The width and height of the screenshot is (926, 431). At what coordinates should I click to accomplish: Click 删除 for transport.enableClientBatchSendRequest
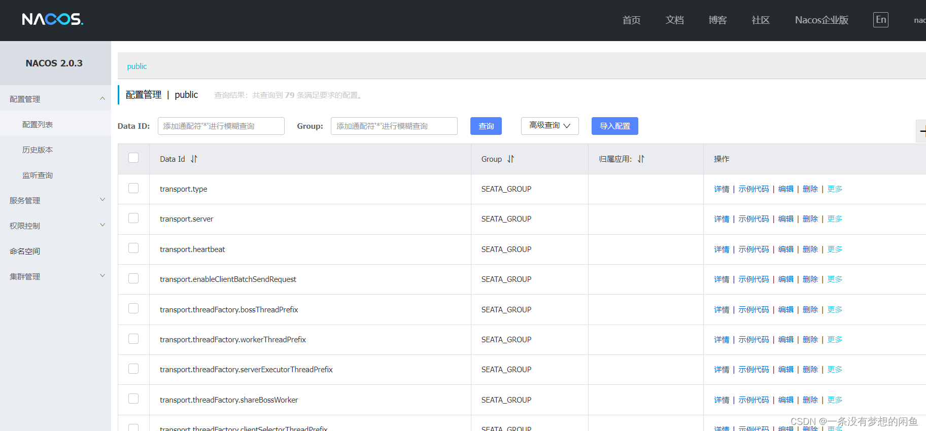(810, 279)
